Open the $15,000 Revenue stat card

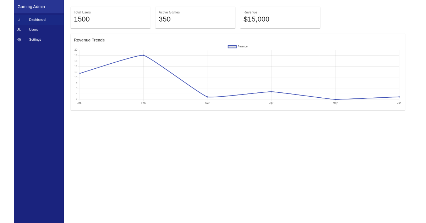coord(280,18)
